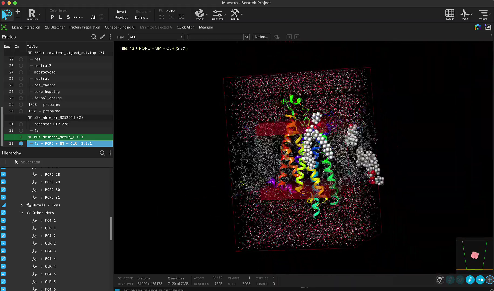Click the clear-selection icon beside All
Screen dimensions: 494x291
point(102,17)
